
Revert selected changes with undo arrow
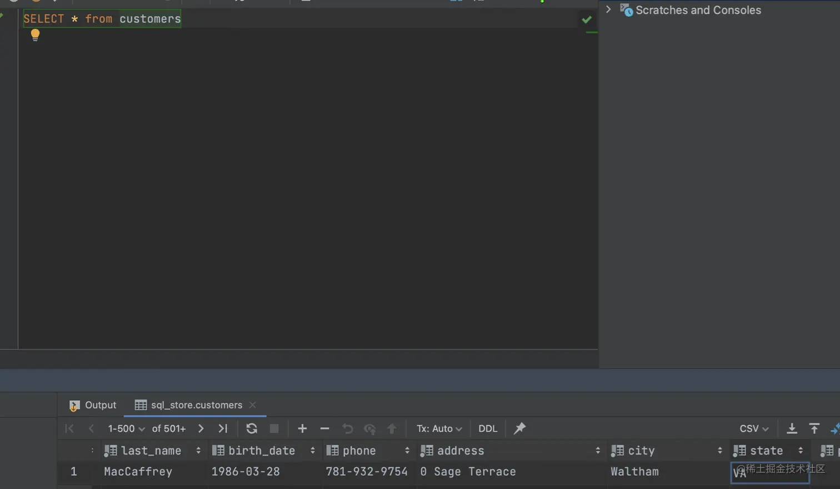(x=347, y=428)
